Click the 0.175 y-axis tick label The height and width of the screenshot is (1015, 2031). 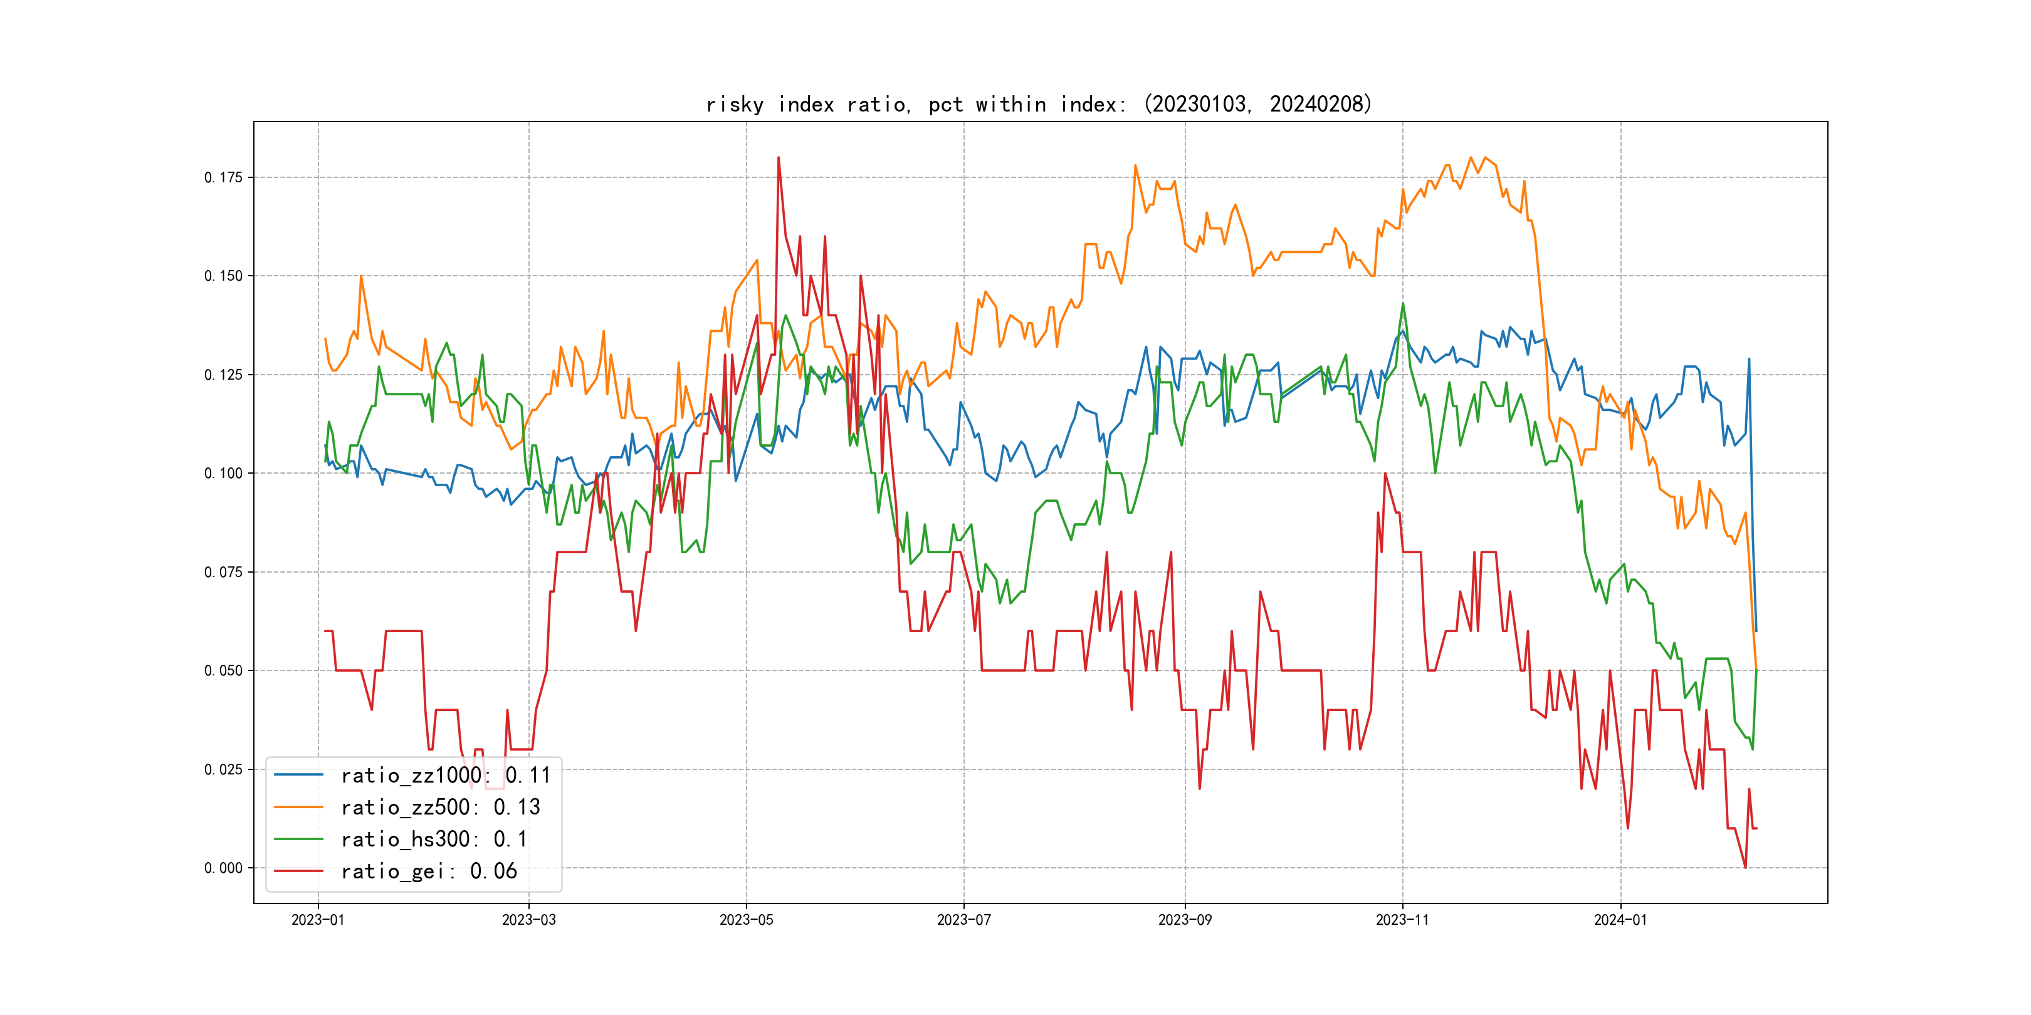click(x=223, y=177)
